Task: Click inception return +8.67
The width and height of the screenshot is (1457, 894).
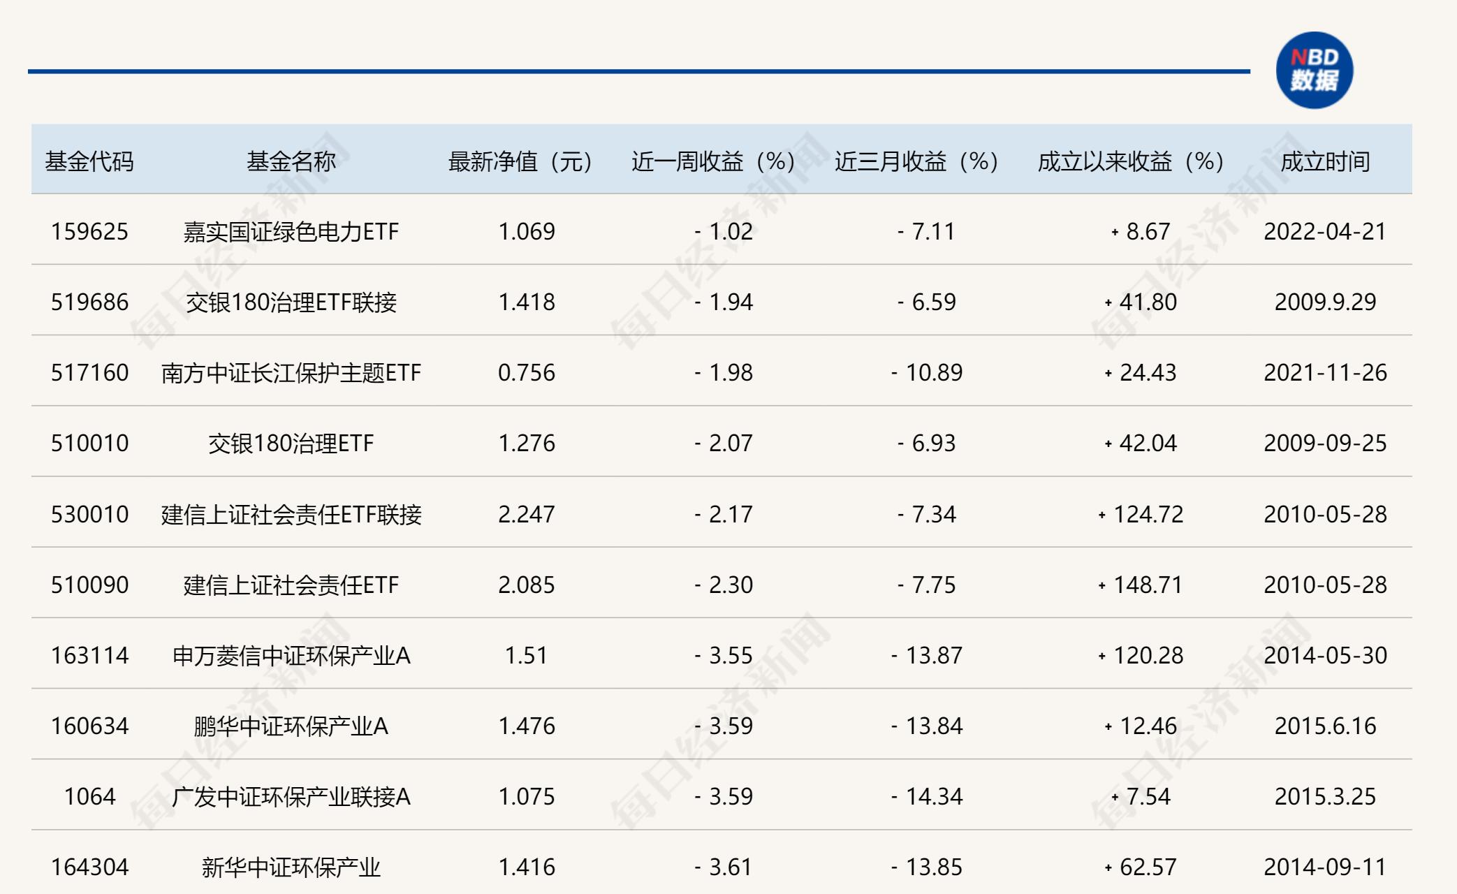Action: coord(1141,231)
